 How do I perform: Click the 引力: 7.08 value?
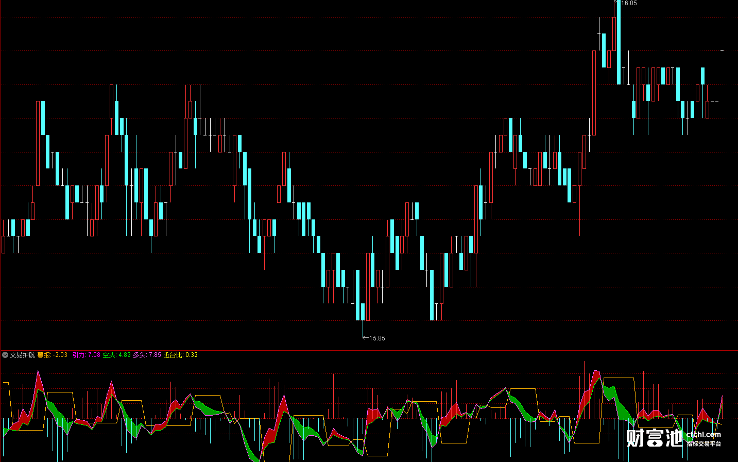pyautogui.click(x=87, y=355)
